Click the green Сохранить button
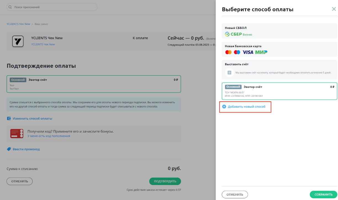The image size is (338, 200). [x=323, y=194]
